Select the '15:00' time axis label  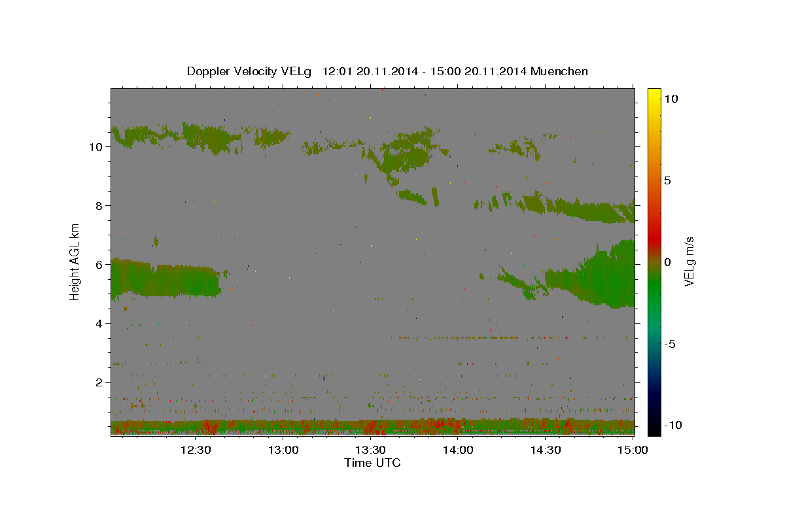(633, 450)
